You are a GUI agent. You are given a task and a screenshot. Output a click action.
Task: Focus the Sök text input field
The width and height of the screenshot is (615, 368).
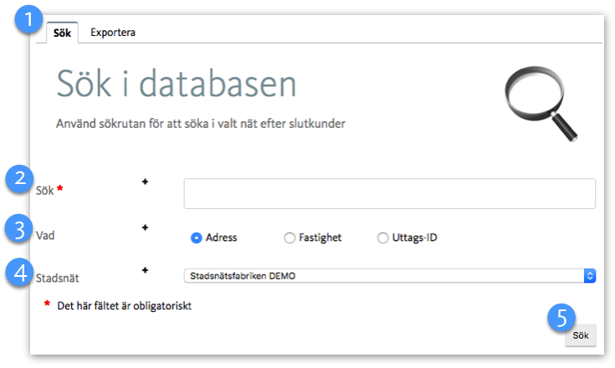389,193
